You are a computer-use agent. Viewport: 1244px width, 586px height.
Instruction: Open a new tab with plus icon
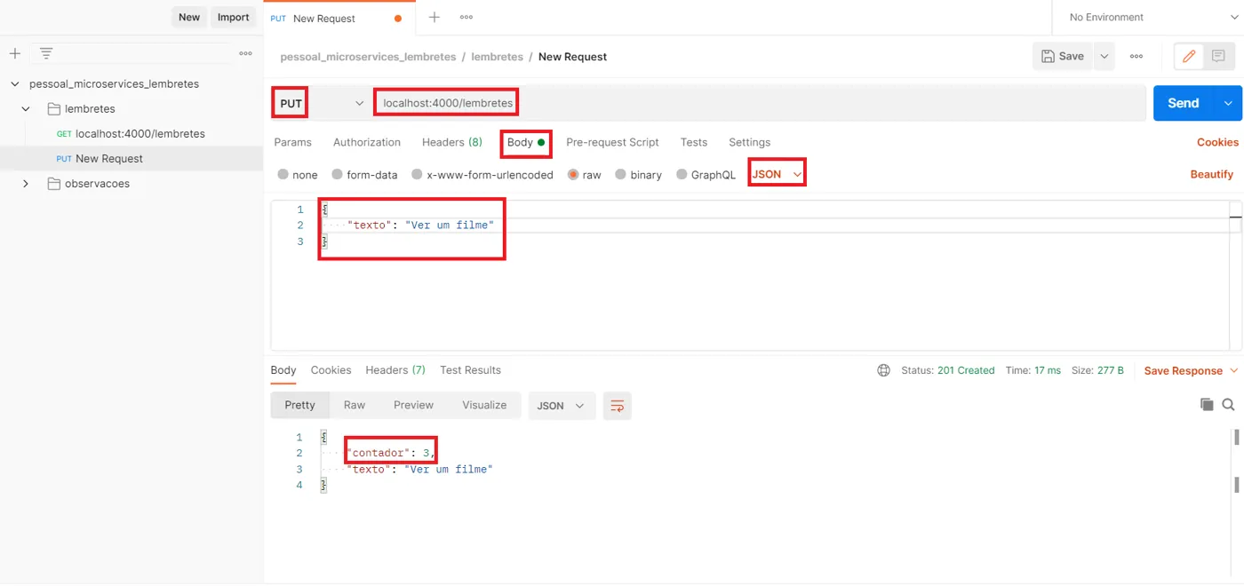pos(435,17)
